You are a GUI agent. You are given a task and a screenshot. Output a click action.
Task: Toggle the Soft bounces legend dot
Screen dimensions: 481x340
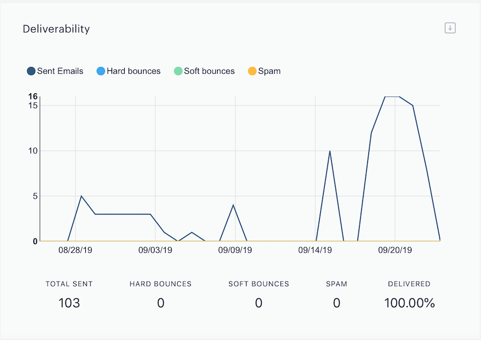178,71
